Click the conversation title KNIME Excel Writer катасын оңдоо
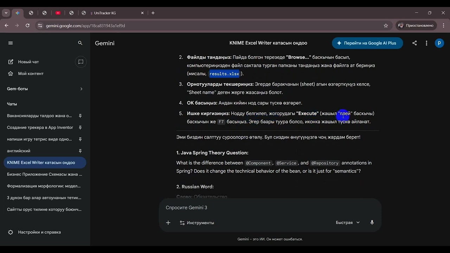The height and width of the screenshot is (253, 450). [x=268, y=43]
